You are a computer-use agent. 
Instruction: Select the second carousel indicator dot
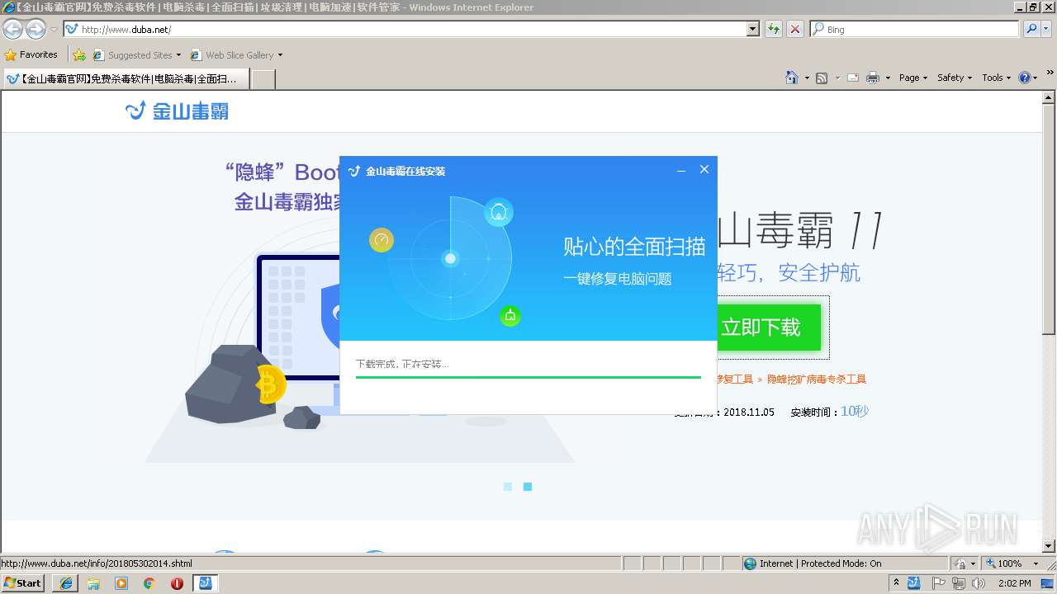pos(528,487)
